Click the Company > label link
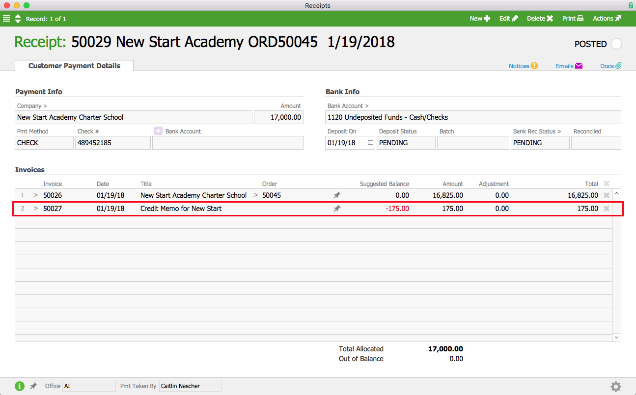The height and width of the screenshot is (395, 636). point(32,106)
